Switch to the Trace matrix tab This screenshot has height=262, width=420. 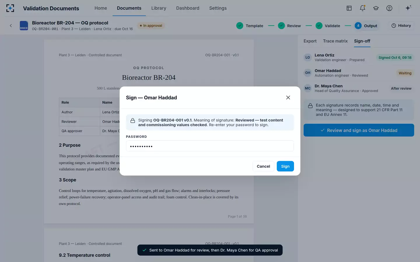tap(335, 41)
